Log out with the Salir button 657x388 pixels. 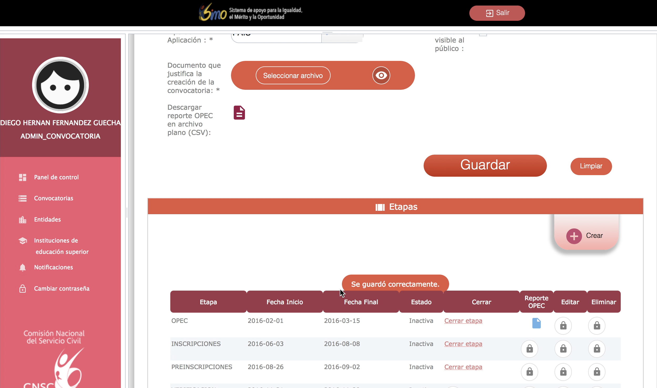(497, 13)
